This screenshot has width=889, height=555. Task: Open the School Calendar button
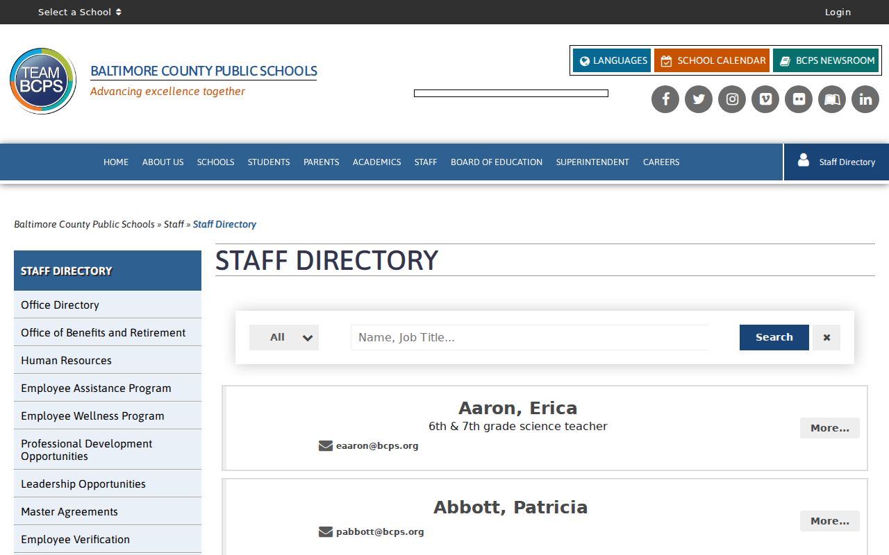[x=712, y=60]
